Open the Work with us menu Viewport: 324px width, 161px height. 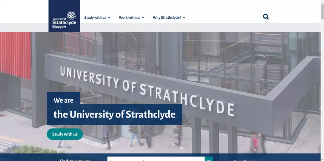tap(131, 17)
